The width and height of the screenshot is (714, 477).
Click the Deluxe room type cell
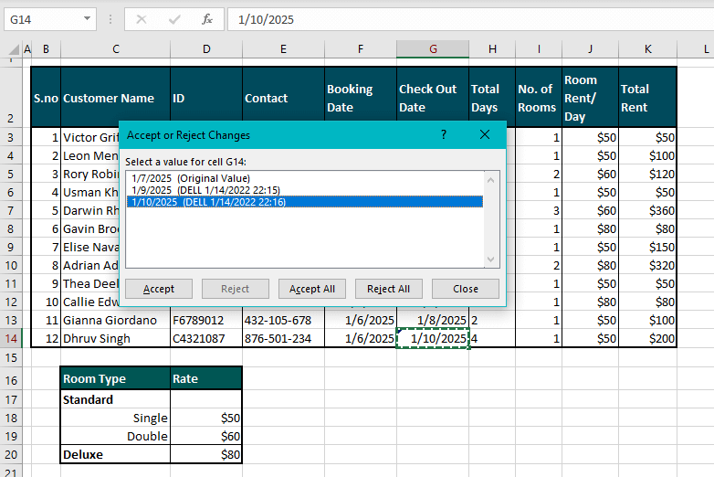(115, 454)
